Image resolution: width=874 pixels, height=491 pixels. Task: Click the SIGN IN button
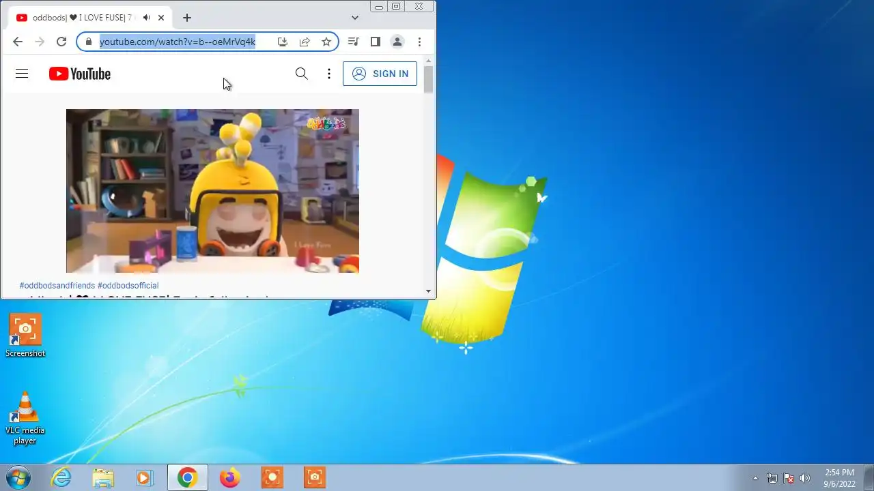click(380, 74)
